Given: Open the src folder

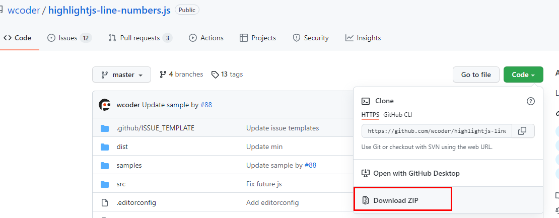Looking at the screenshot, I should [121, 184].
